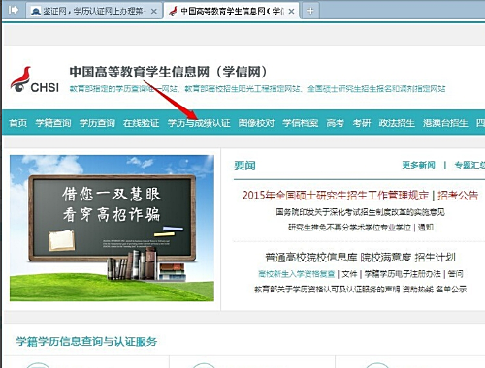
Task: Go to 学历查询 in the nav bar
Action: [97, 123]
